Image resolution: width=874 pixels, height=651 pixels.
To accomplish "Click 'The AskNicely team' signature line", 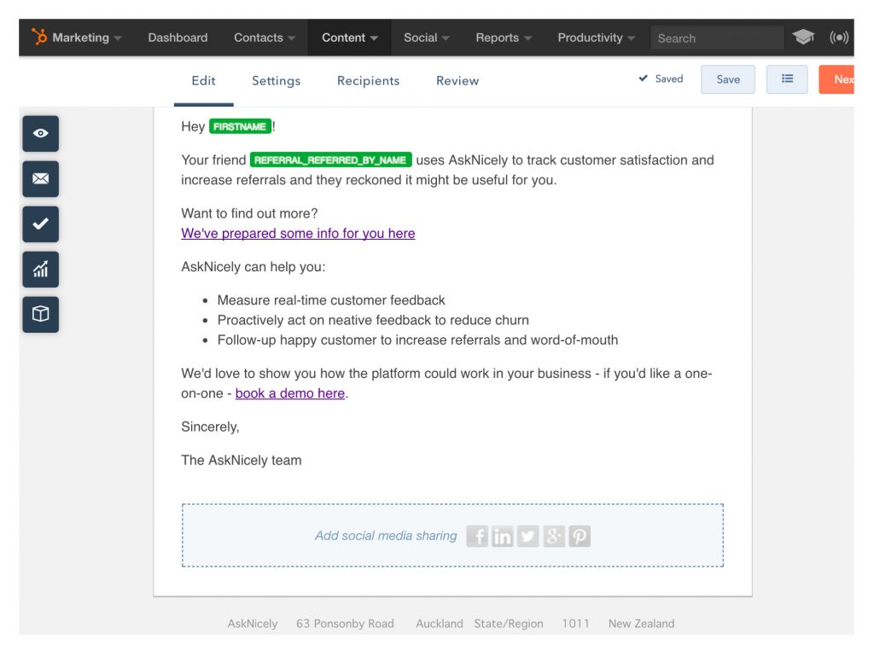I will click(242, 461).
